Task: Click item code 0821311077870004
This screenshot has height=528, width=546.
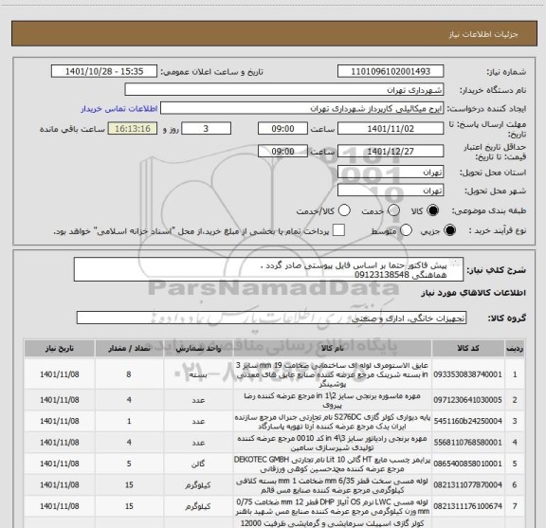Action: [467, 485]
